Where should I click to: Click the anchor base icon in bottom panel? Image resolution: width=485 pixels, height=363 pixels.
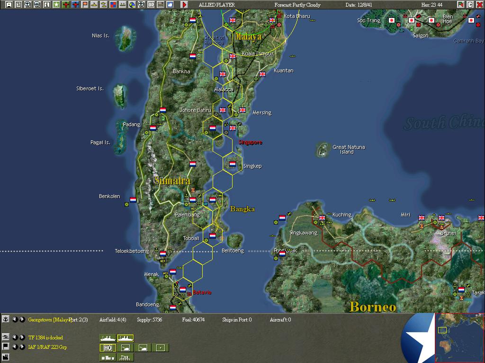(6, 319)
